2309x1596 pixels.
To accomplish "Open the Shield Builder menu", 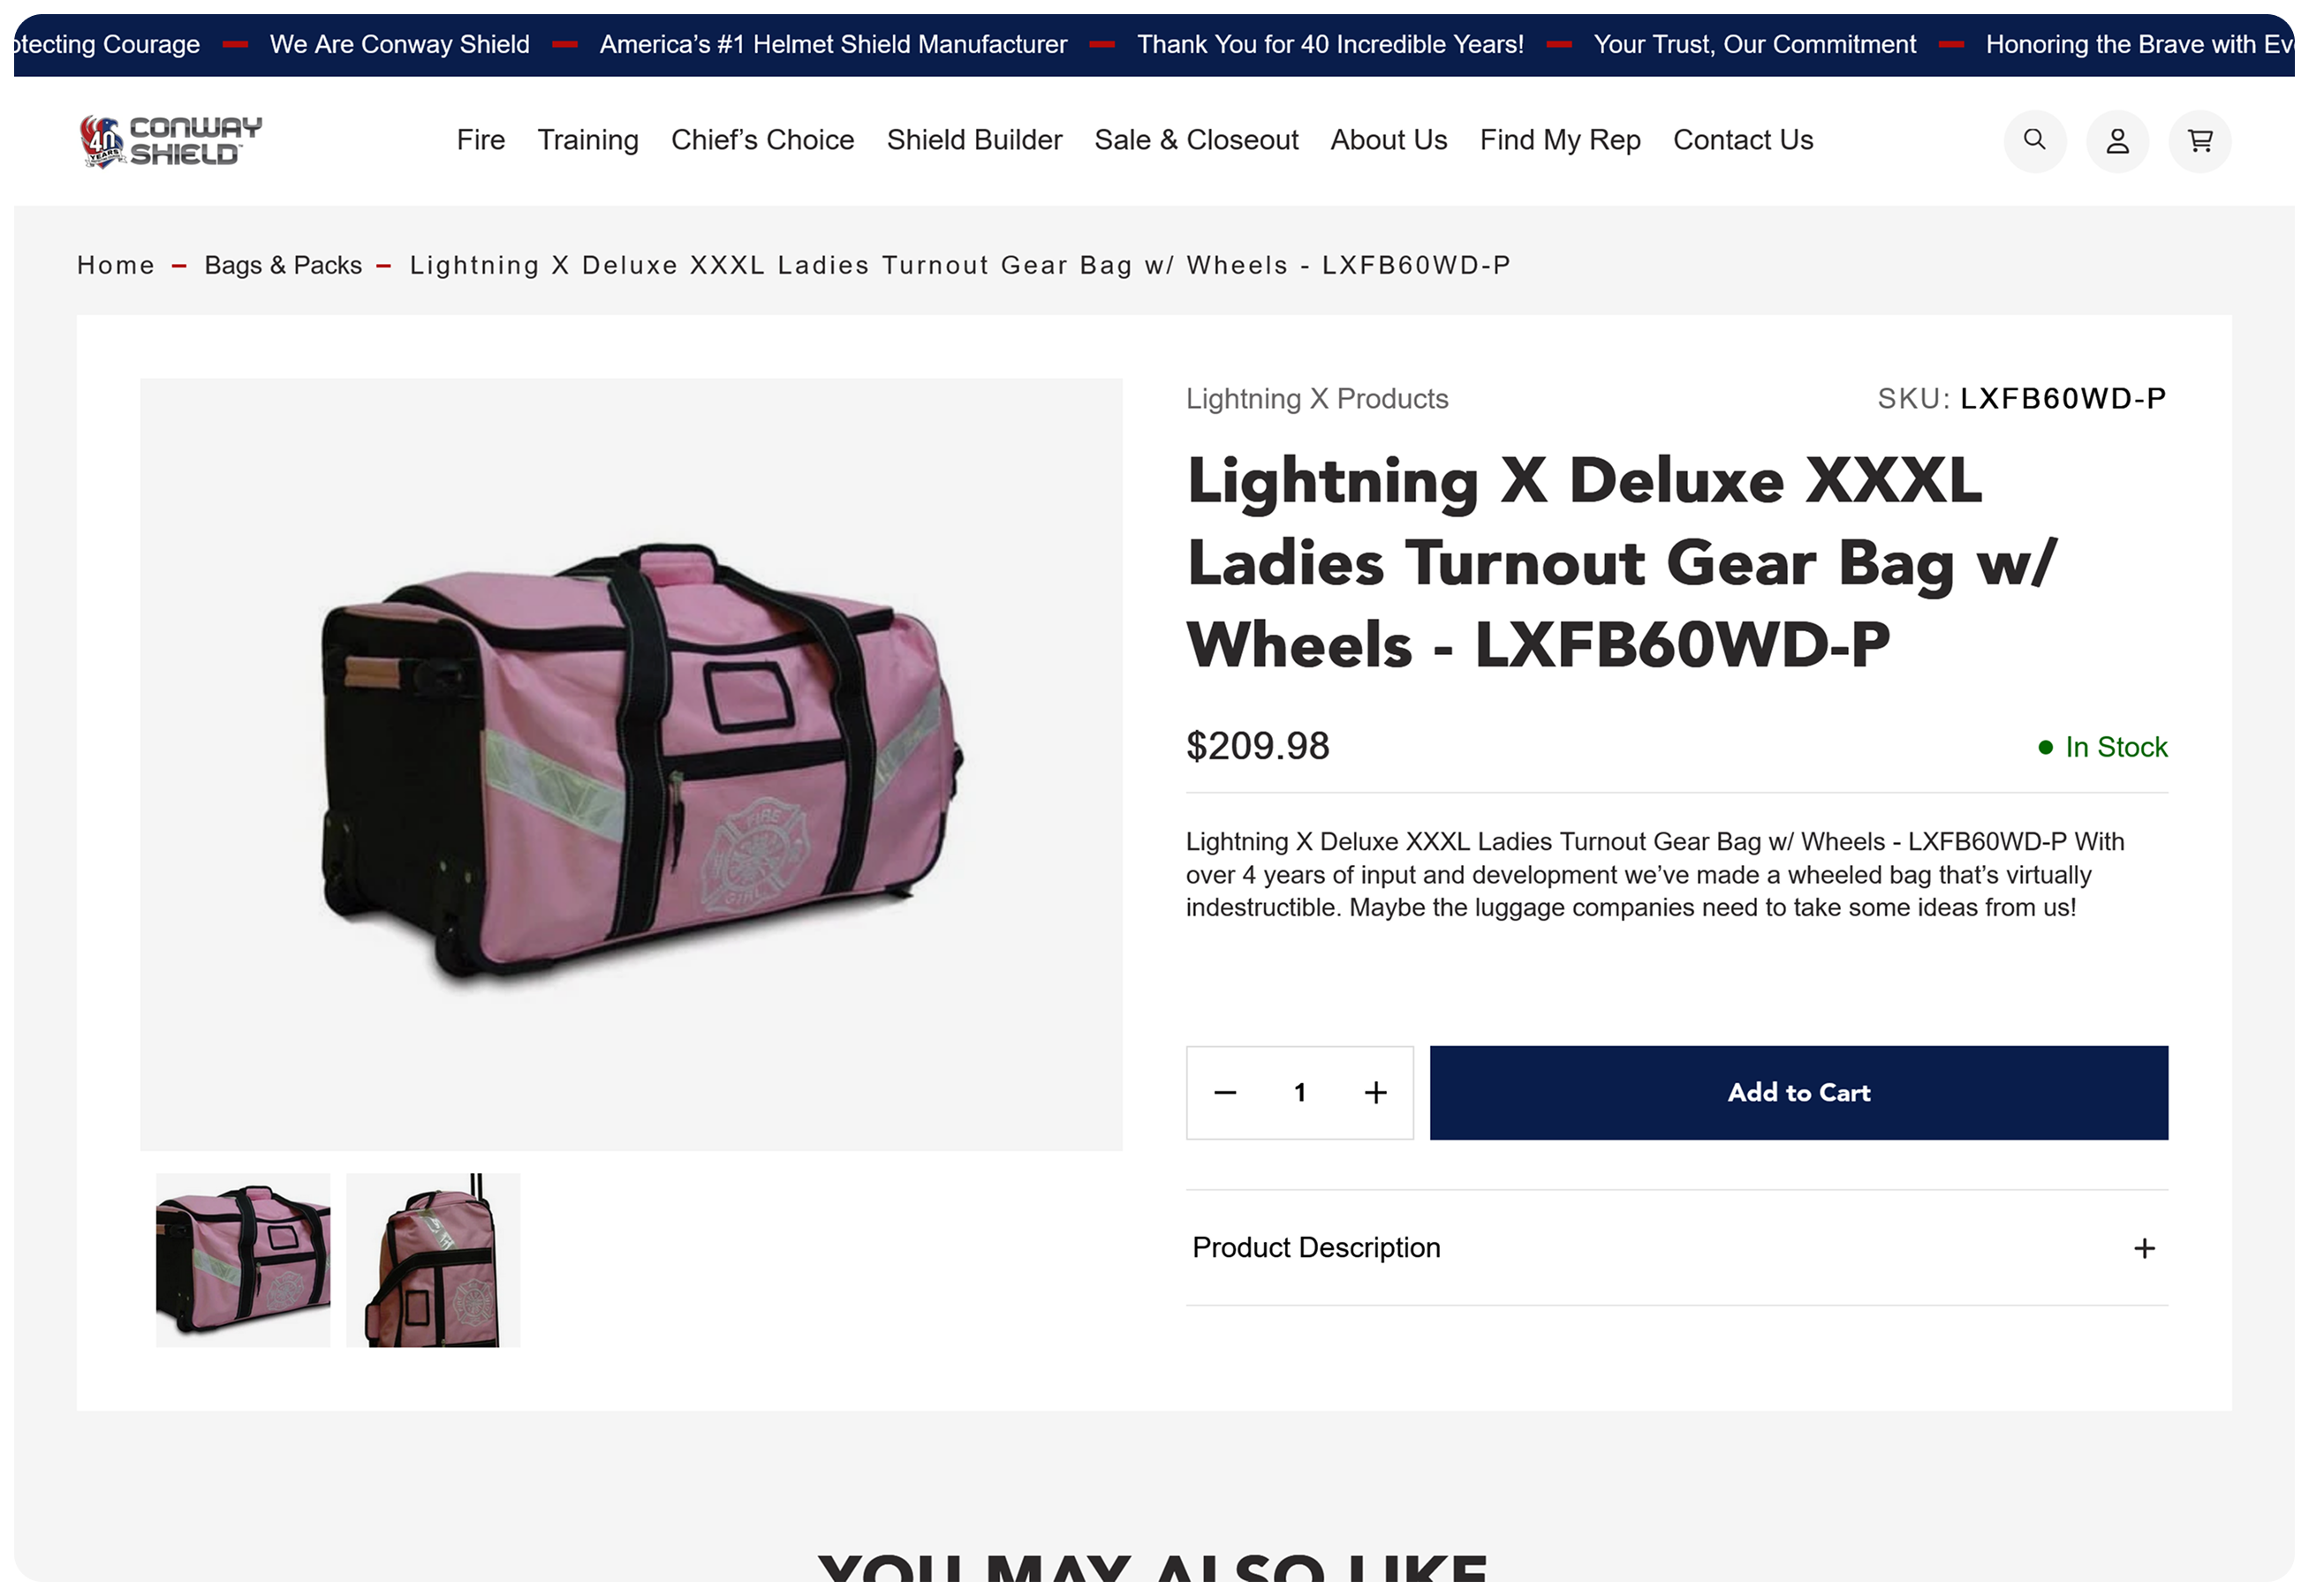I will (x=974, y=140).
